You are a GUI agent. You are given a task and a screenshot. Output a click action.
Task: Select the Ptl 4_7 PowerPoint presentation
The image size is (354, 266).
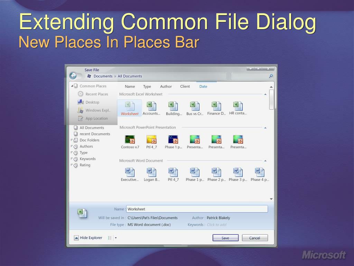[x=151, y=142]
